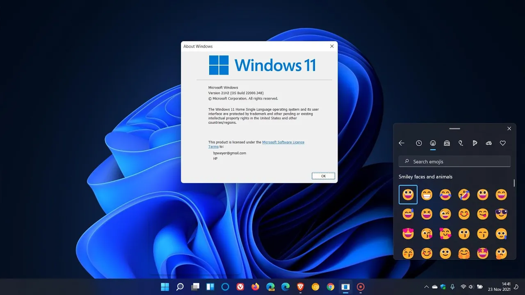Select the smiley faces category tab
This screenshot has height=295, width=525.
[x=433, y=143]
